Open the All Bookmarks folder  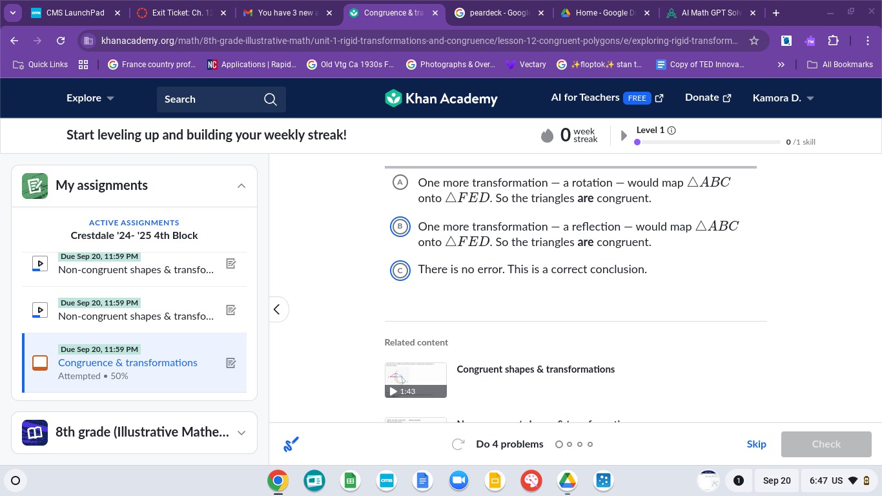pos(840,65)
